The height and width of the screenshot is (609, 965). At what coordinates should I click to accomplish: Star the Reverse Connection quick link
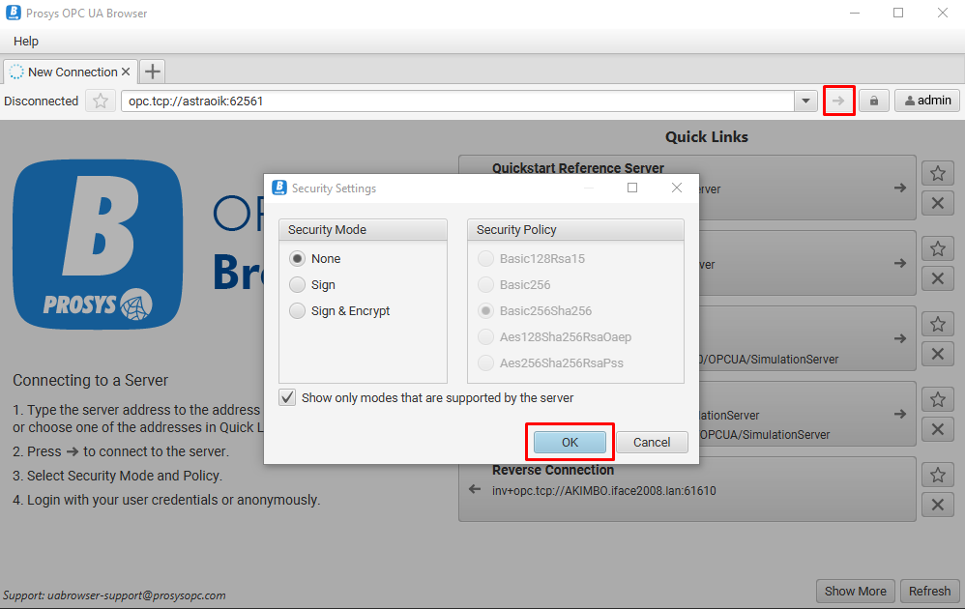coord(937,476)
